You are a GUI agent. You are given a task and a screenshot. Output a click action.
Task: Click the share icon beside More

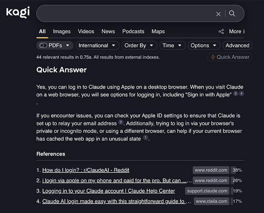[221, 32]
